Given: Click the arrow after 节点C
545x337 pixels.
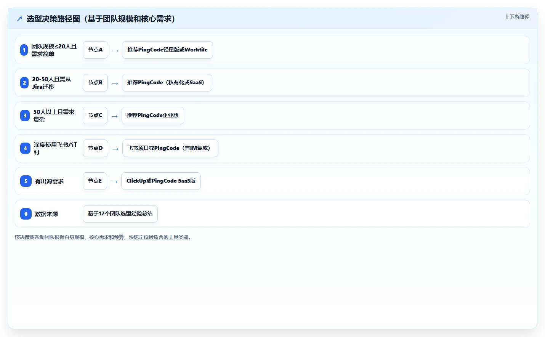Looking at the screenshot, I should point(115,116).
